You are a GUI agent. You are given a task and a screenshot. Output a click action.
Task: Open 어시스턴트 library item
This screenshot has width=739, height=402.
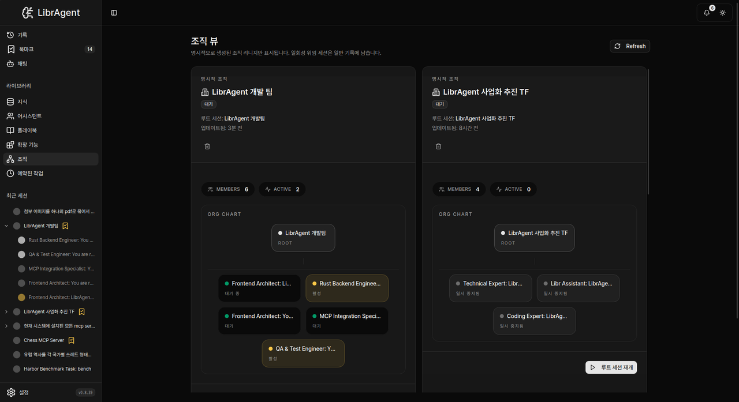tap(51, 116)
